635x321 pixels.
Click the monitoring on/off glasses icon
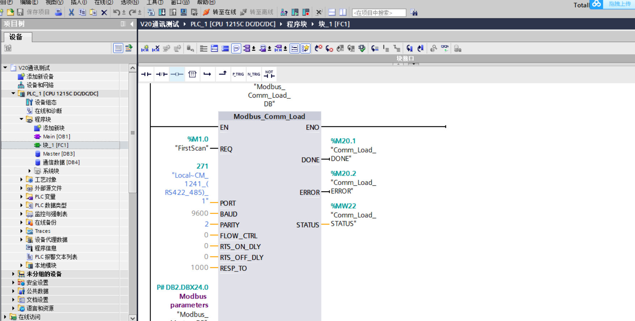(x=445, y=48)
